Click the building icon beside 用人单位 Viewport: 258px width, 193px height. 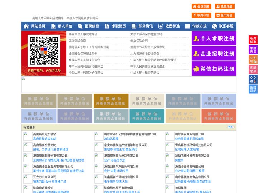click(x=53, y=26)
